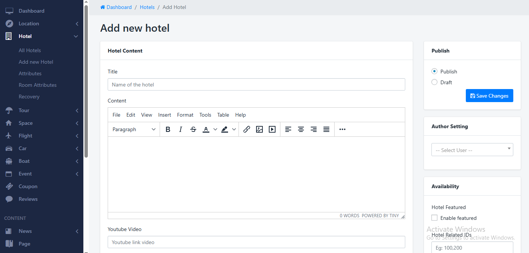Toggle Italic text formatting
Screen dimensions: 529x253
[x=181, y=129]
